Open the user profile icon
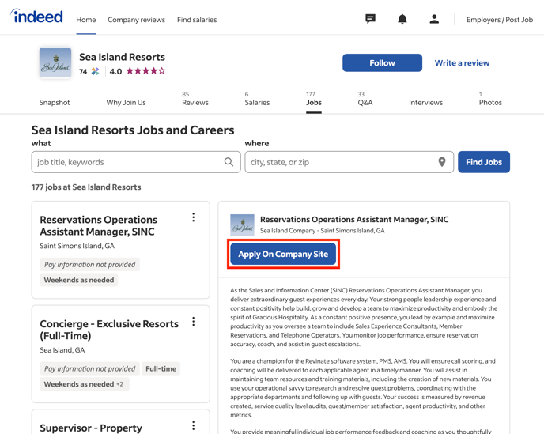Image resolution: width=544 pixels, height=434 pixels. (x=434, y=19)
